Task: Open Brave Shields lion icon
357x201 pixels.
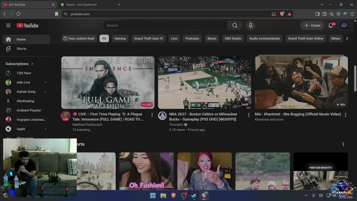Action: coord(282,14)
